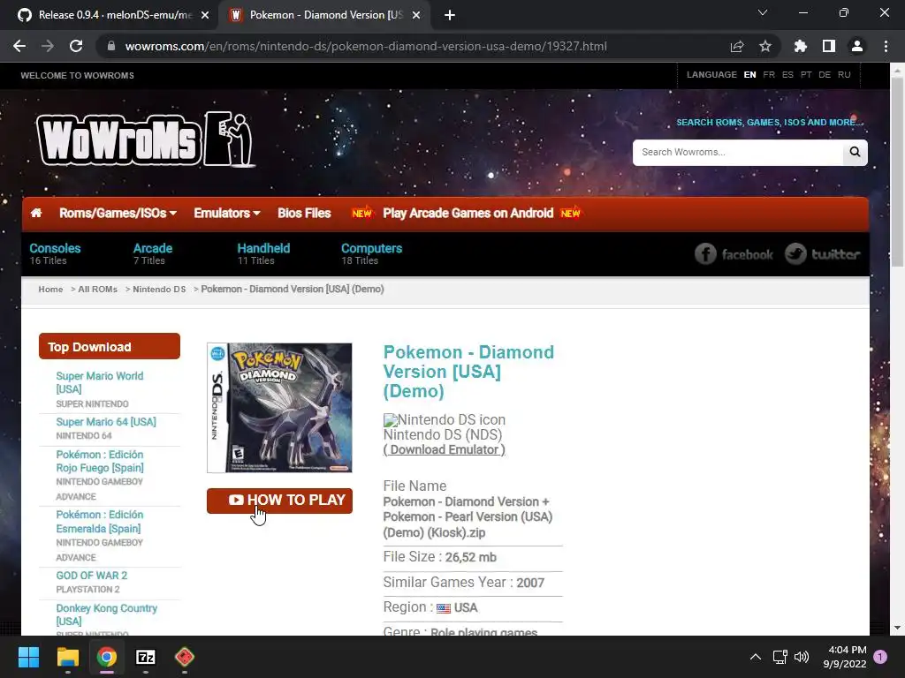The height and width of the screenshot is (678, 905).
Task: View site info via the lock icon
Action: (x=111, y=46)
